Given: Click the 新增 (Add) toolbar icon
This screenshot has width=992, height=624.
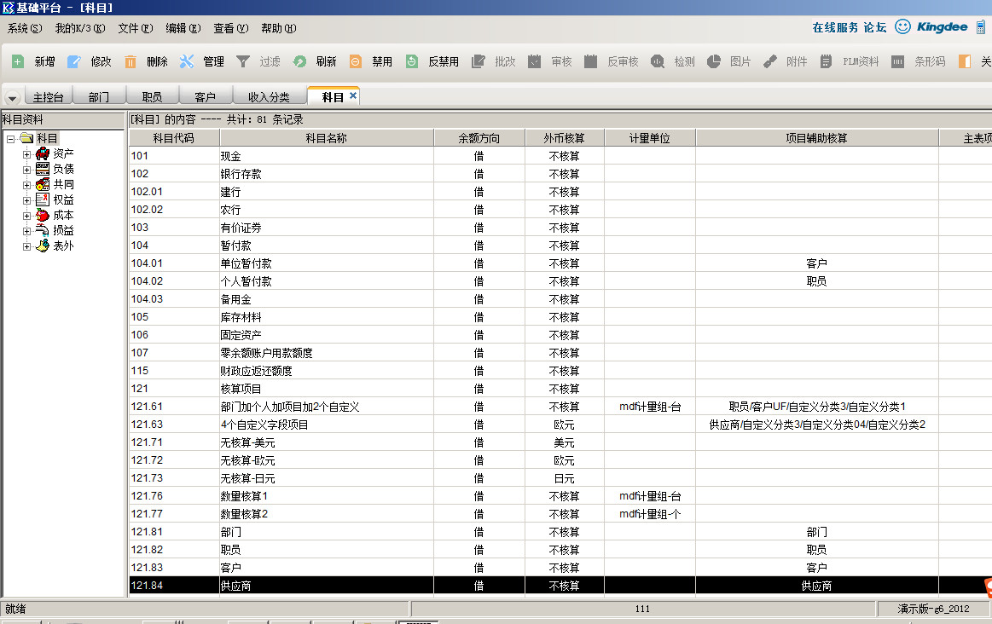Looking at the screenshot, I should tap(18, 61).
